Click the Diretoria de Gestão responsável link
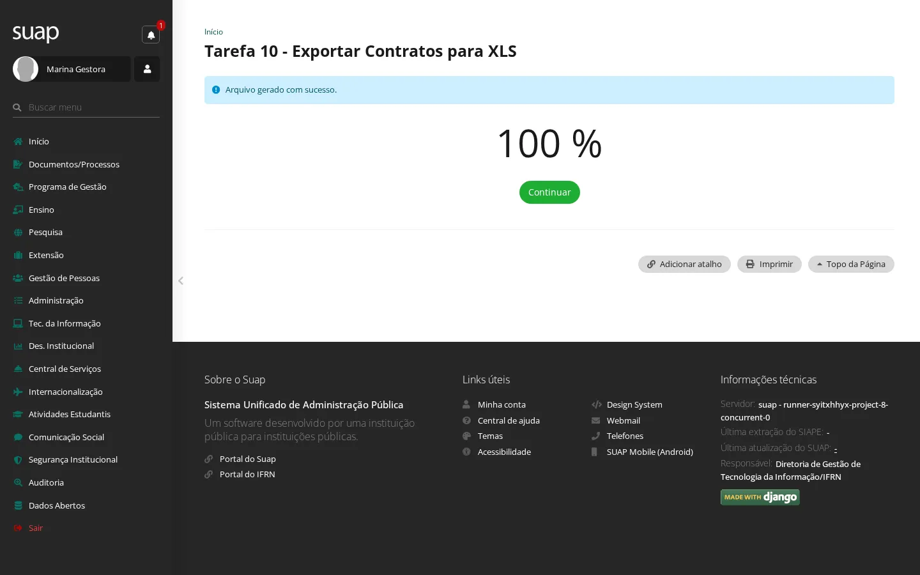920x575 pixels. tap(790, 471)
